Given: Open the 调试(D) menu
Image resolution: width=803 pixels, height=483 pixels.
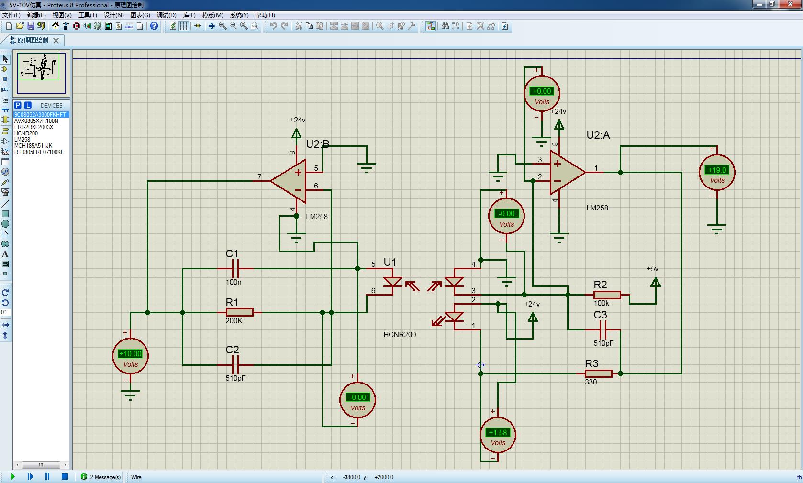Looking at the screenshot, I should point(167,15).
